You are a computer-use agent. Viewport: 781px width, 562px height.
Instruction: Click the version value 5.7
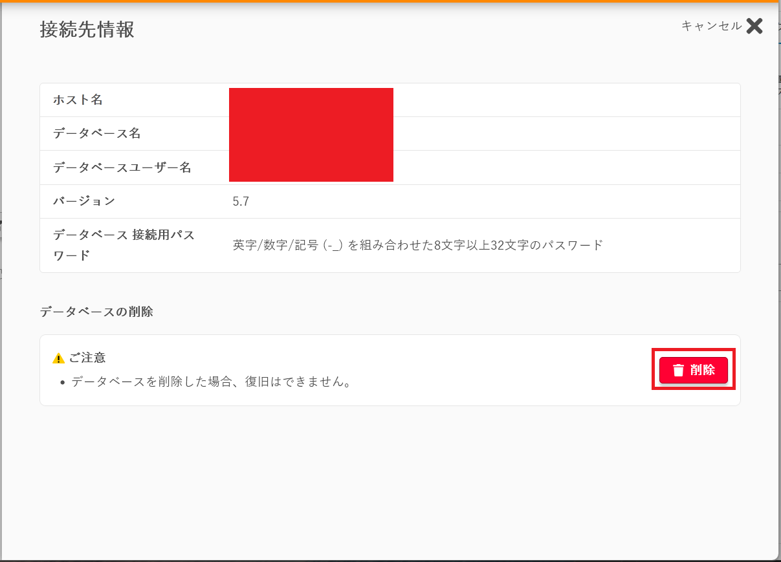coord(241,202)
